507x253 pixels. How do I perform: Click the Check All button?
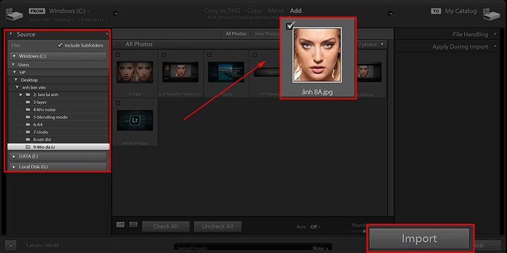point(165,226)
